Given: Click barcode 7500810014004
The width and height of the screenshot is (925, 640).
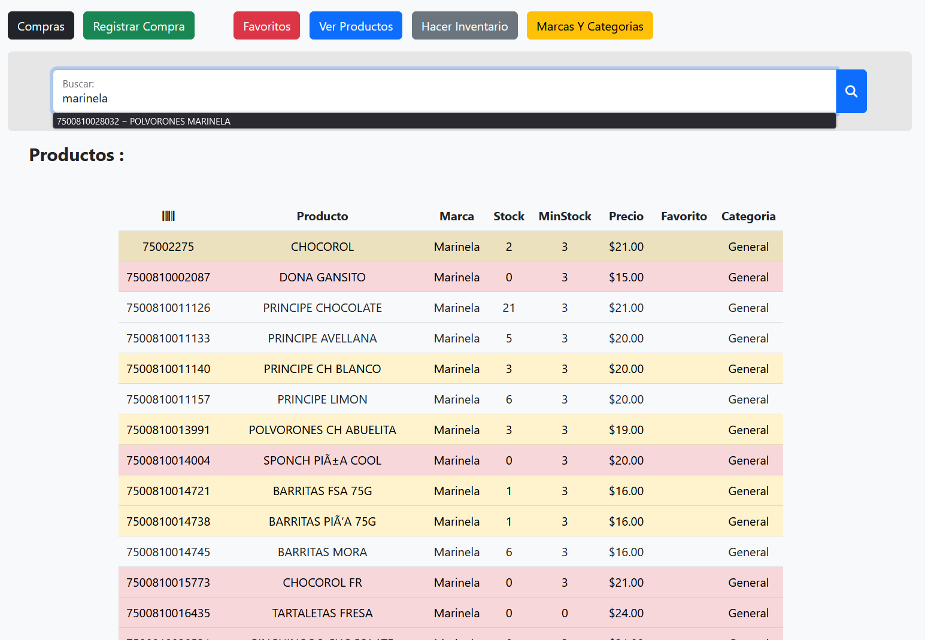Looking at the screenshot, I should (x=168, y=460).
